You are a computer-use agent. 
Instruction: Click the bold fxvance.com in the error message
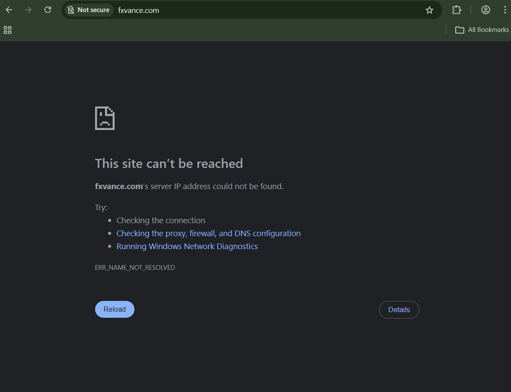click(x=119, y=187)
